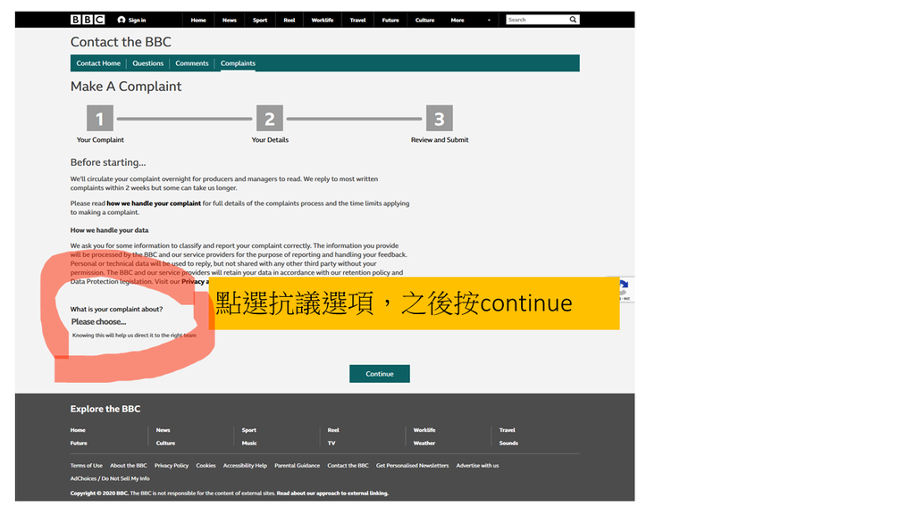Image resolution: width=915 pixels, height=514 pixels.
Task: Open the Advertise with us link
Action: click(477, 466)
